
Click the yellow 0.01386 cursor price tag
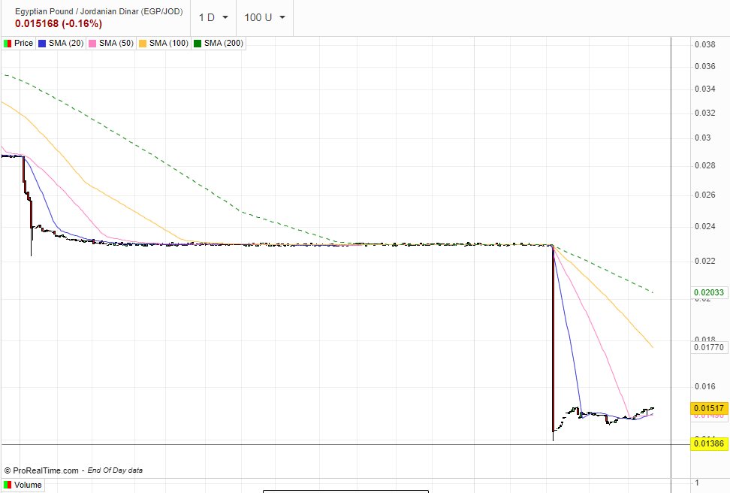709,443
